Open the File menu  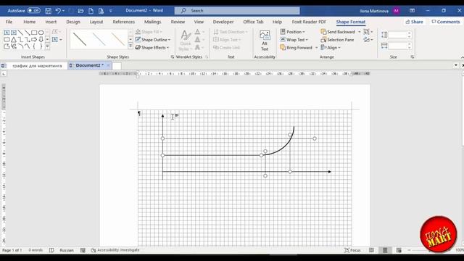click(9, 22)
